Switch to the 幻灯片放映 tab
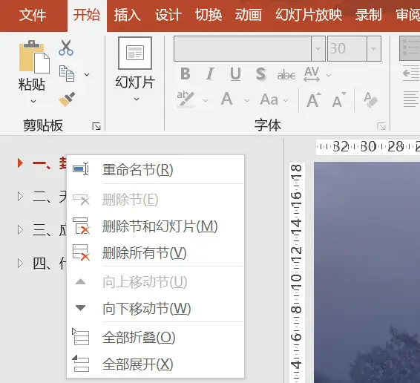 tap(309, 15)
